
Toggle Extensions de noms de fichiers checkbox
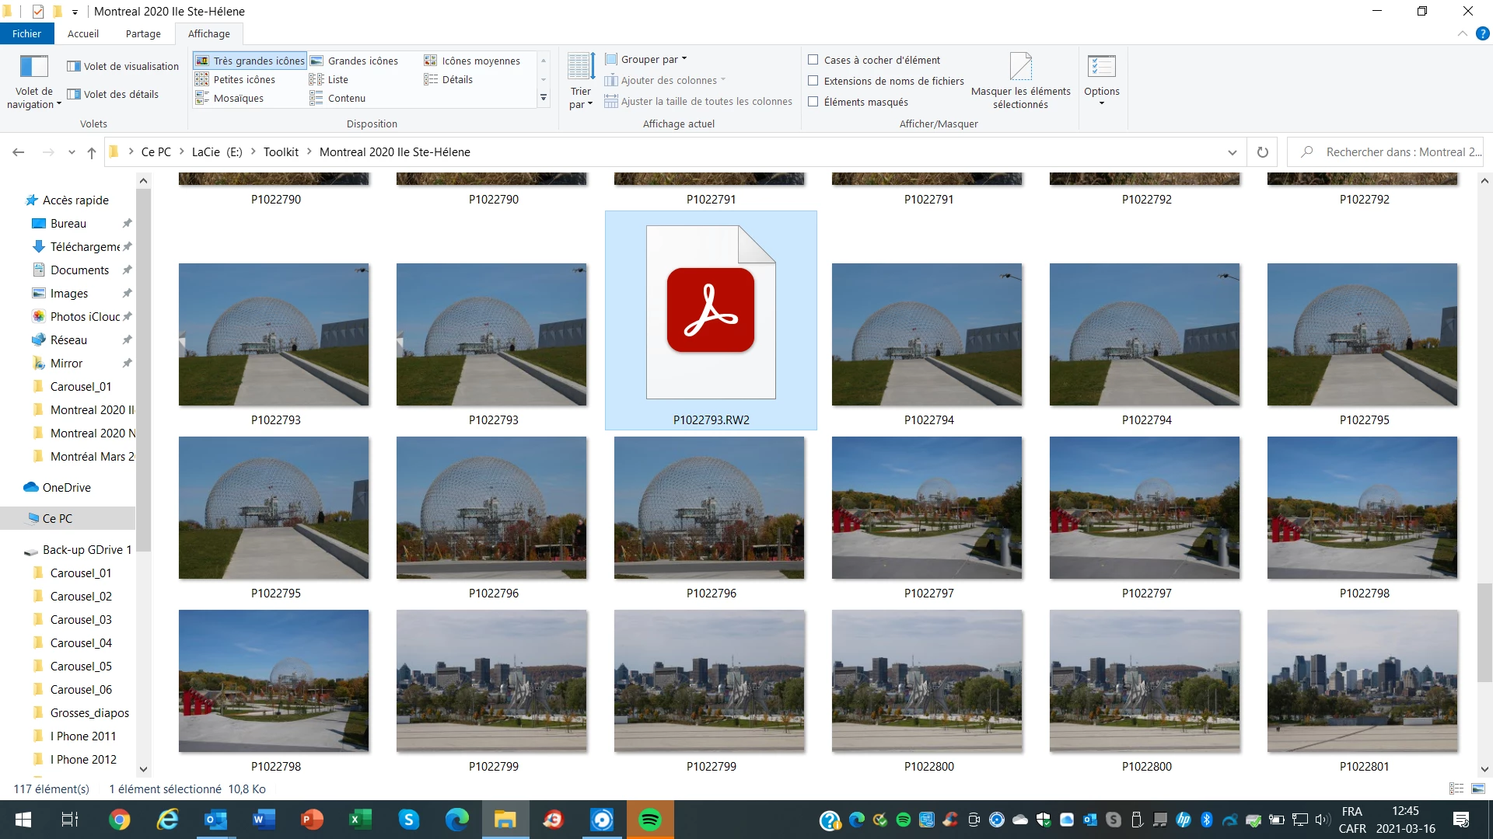[x=813, y=81]
